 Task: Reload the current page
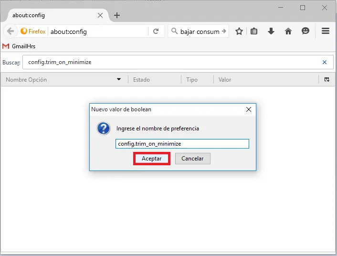click(156, 32)
